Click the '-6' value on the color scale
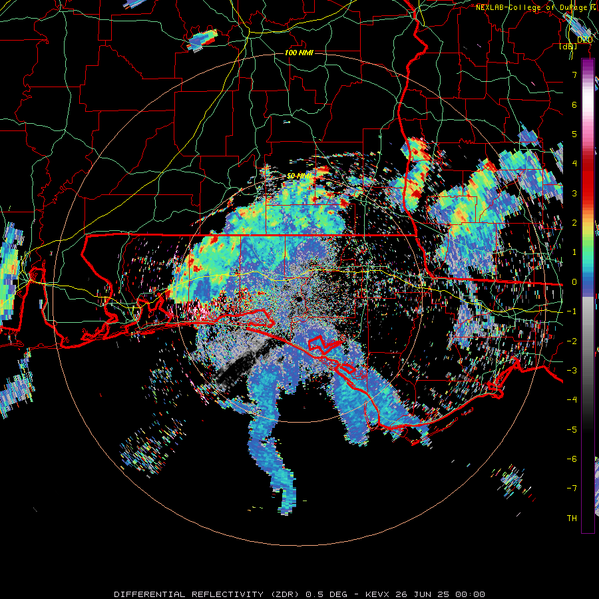599x599 pixels. click(572, 459)
